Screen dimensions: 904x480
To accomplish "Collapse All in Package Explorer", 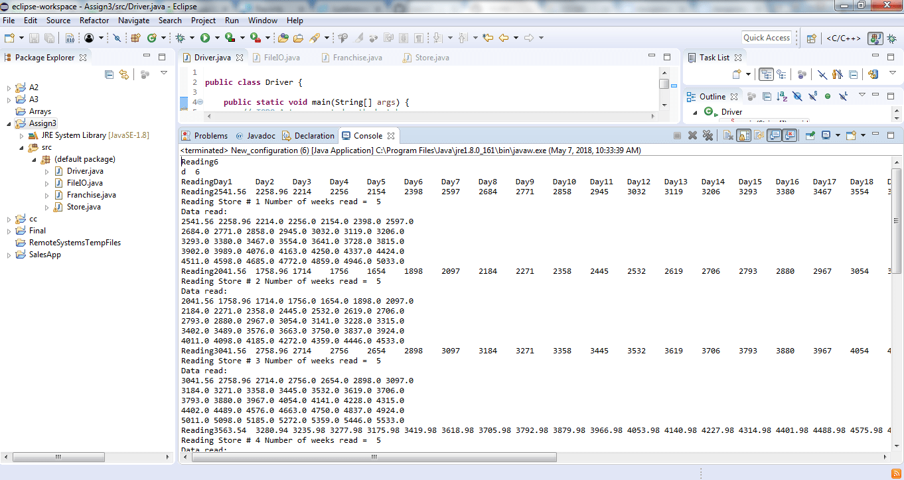I will tap(110, 74).
